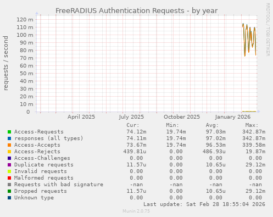Click the Cur: column header
The height and width of the screenshot is (217, 273).
tap(133, 125)
